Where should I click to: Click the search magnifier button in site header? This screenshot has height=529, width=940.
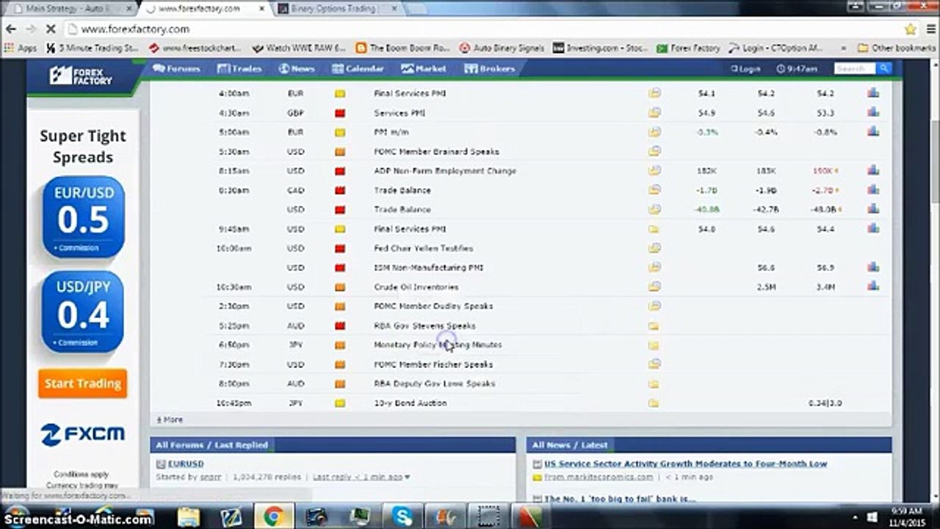click(884, 68)
